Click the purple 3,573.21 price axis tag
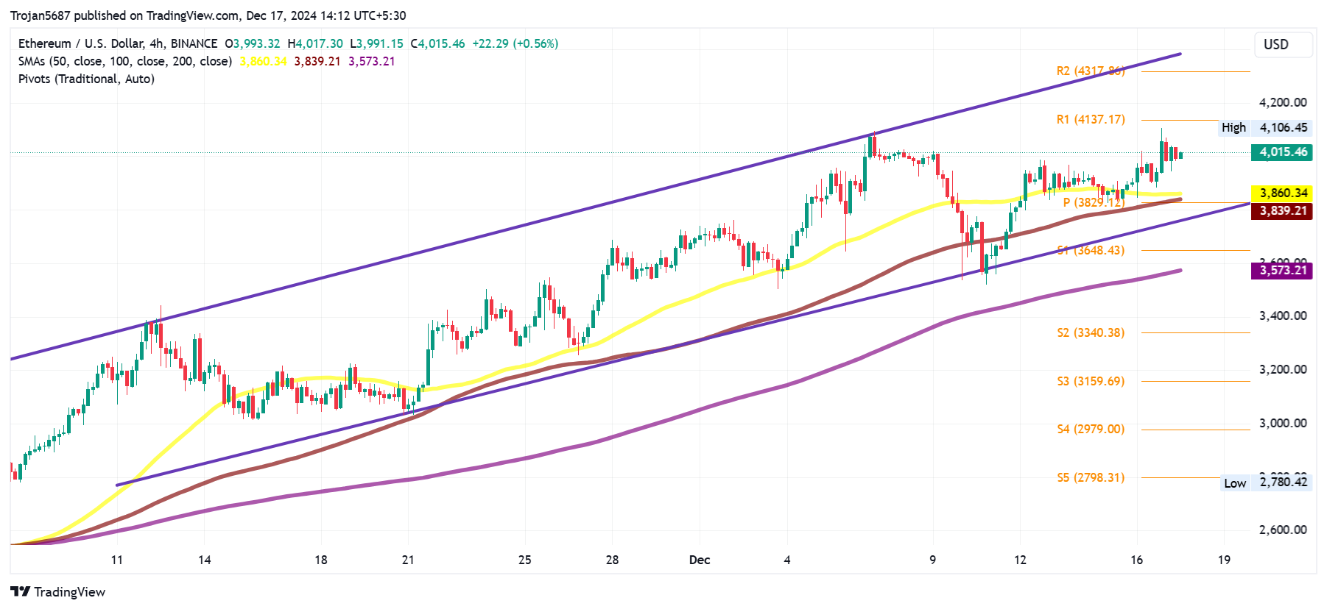 coord(1281,270)
